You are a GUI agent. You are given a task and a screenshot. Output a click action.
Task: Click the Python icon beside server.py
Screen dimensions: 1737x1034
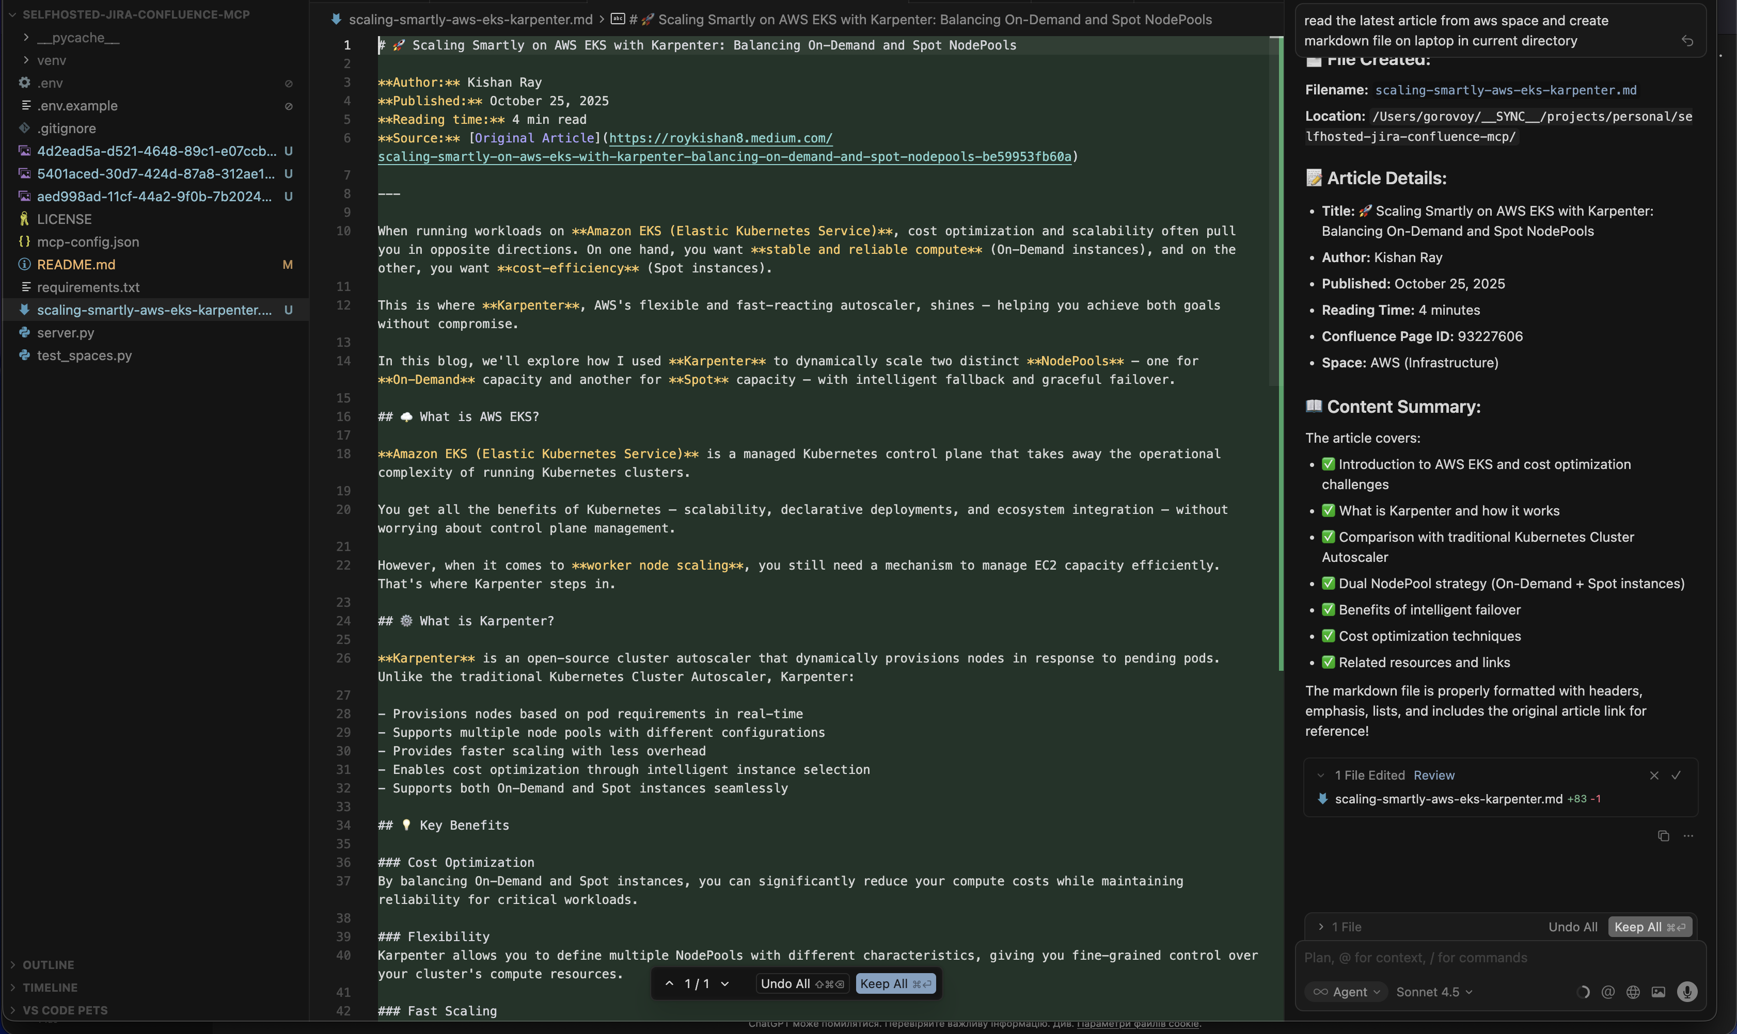click(24, 333)
